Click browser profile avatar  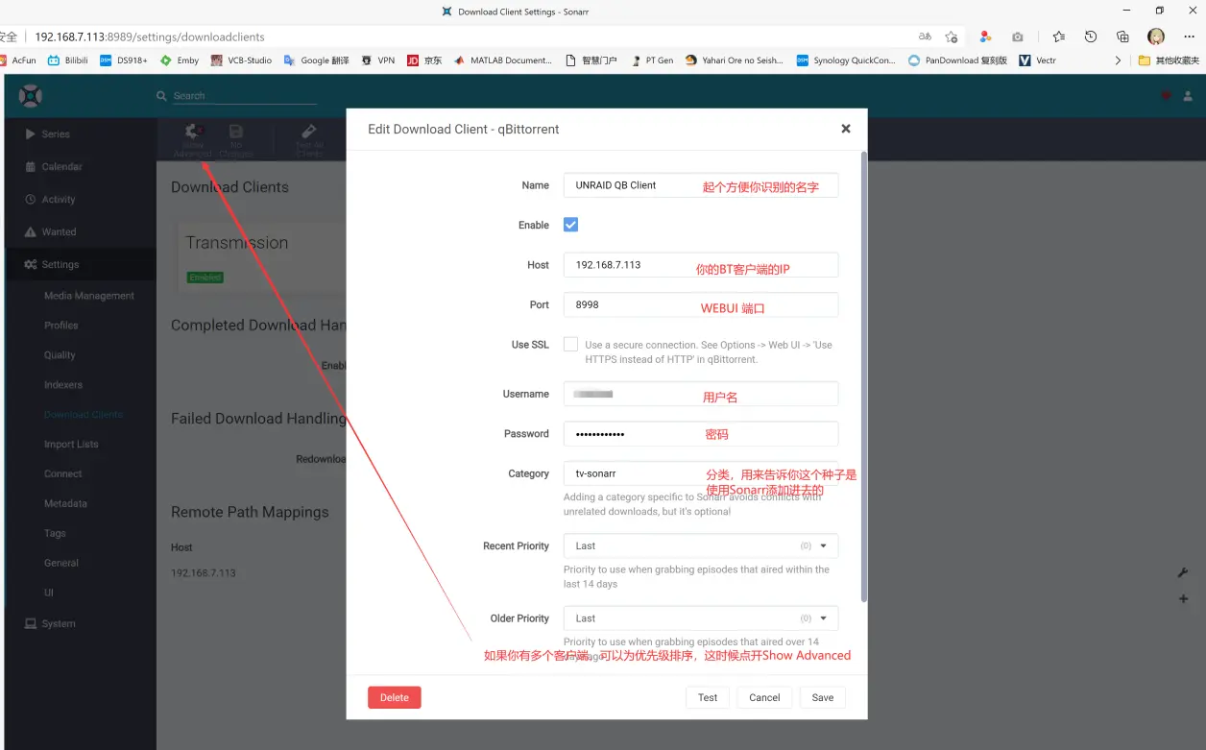point(1156,36)
